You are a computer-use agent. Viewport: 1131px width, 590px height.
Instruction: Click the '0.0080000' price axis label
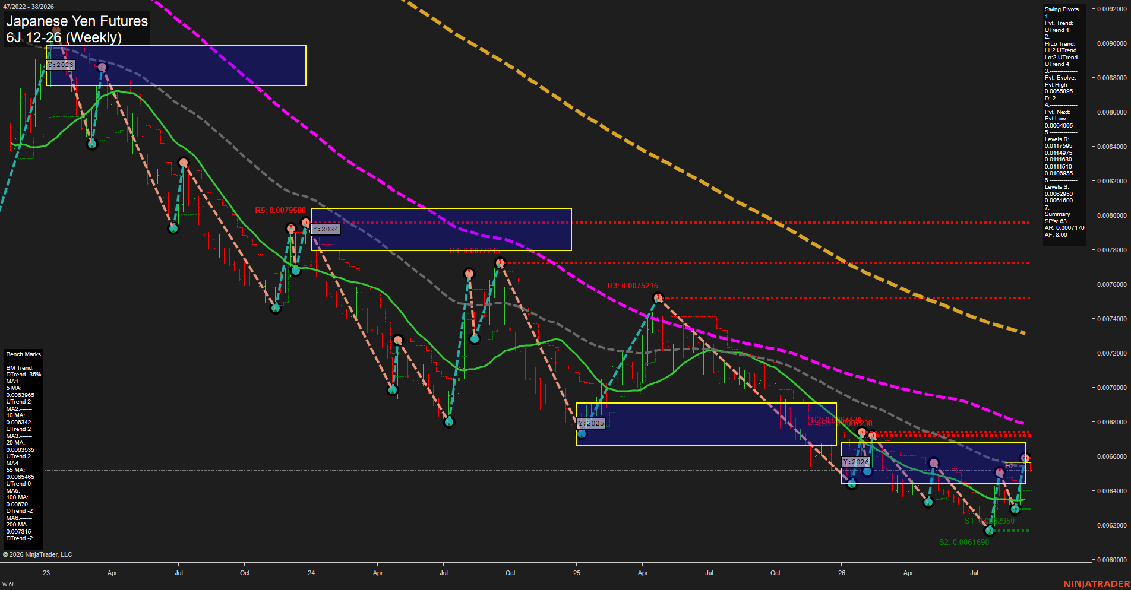[1112, 215]
